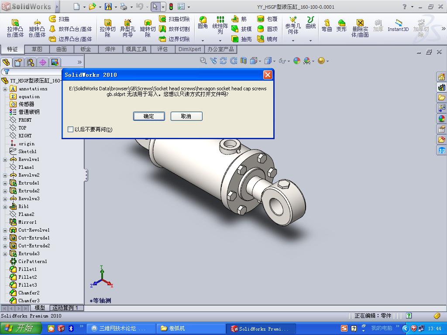Switch to the 曲面 surfaces tab

click(x=61, y=49)
